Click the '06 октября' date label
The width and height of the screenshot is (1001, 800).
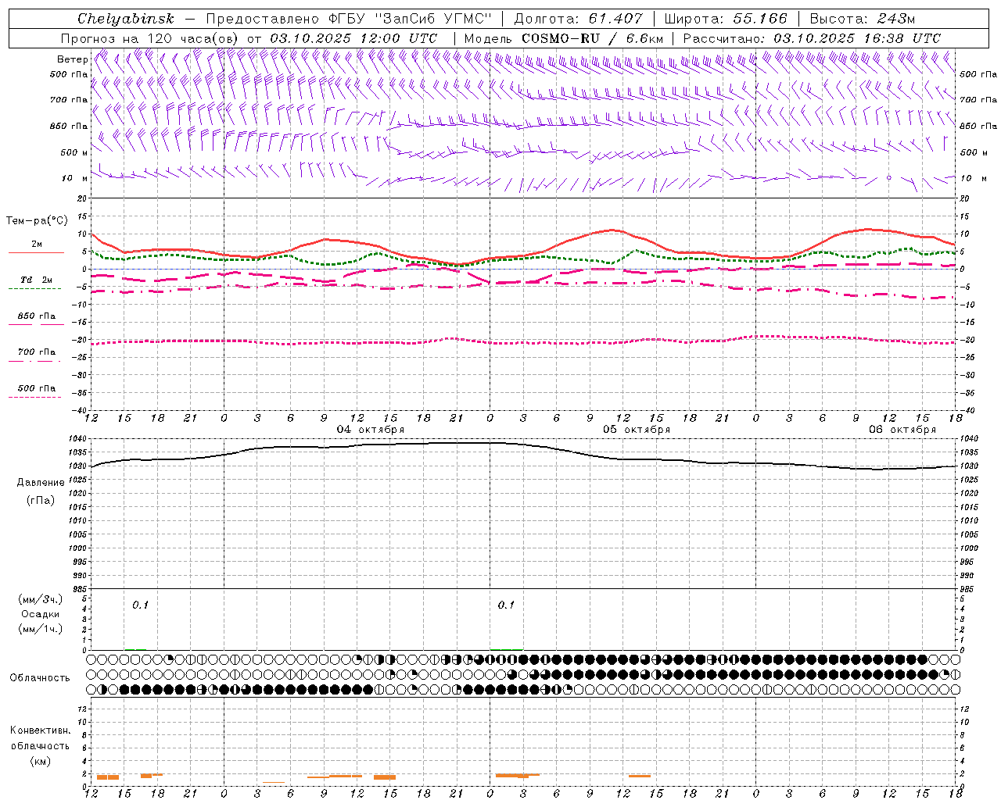click(902, 430)
